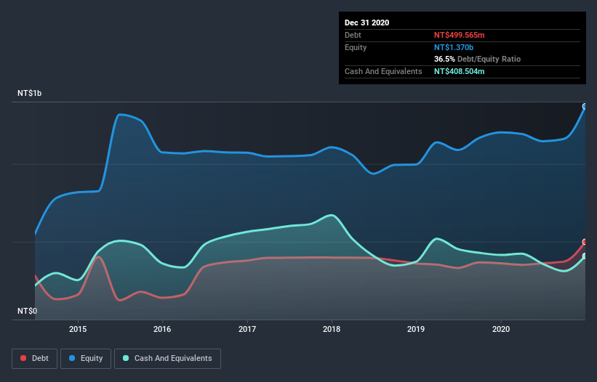Click the blue Equity endpoint marker on chart
Screen dimensions: 597x382
click(x=585, y=107)
